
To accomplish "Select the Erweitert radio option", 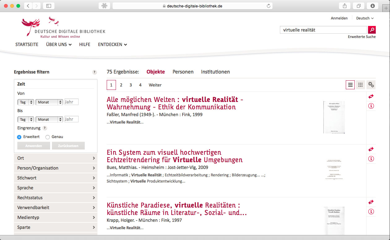I will click(19, 137).
